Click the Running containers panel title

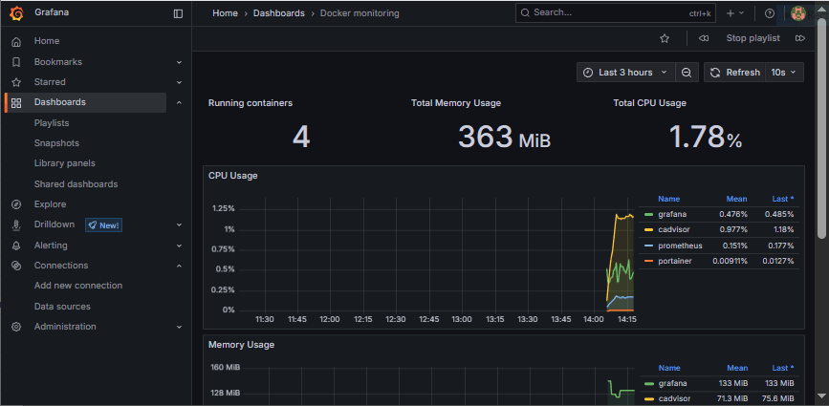(x=251, y=103)
